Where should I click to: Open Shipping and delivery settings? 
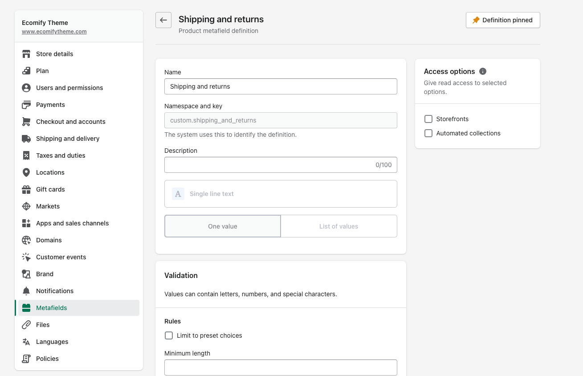click(x=79, y=139)
